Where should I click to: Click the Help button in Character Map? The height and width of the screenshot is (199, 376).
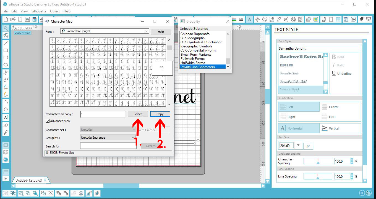tap(161, 32)
